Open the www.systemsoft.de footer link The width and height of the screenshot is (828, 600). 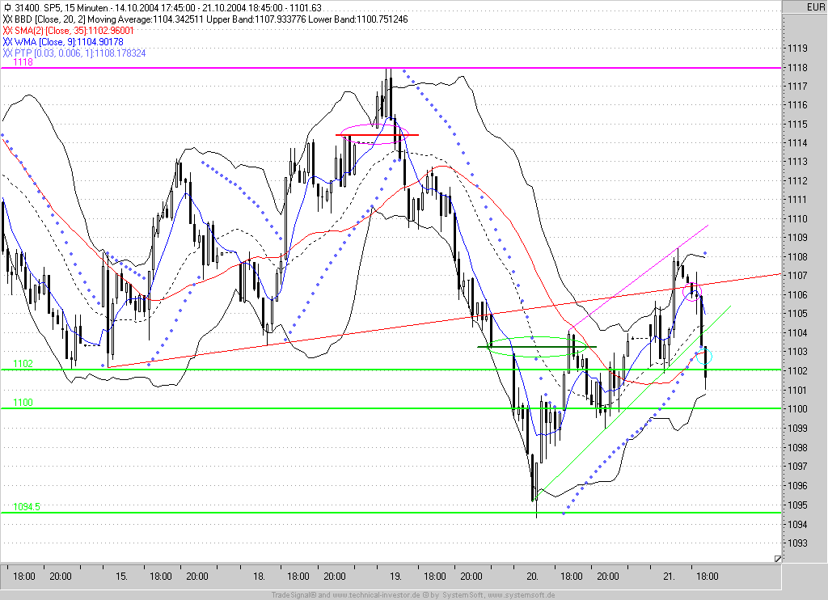pos(522,595)
